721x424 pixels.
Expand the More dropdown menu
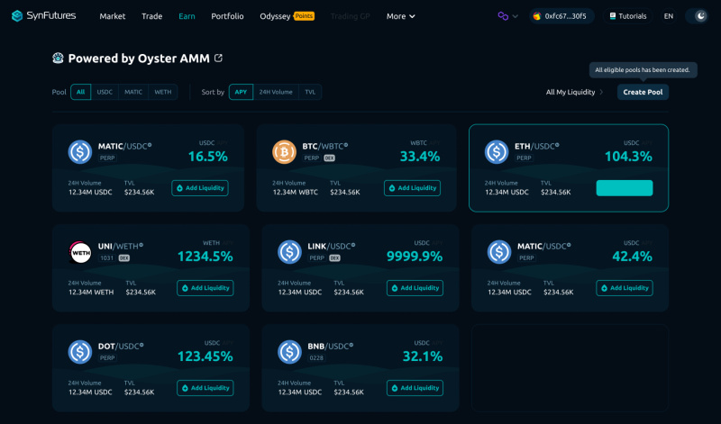tap(400, 16)
